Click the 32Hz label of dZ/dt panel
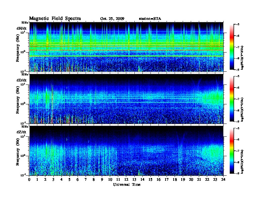 coord(25,127)
